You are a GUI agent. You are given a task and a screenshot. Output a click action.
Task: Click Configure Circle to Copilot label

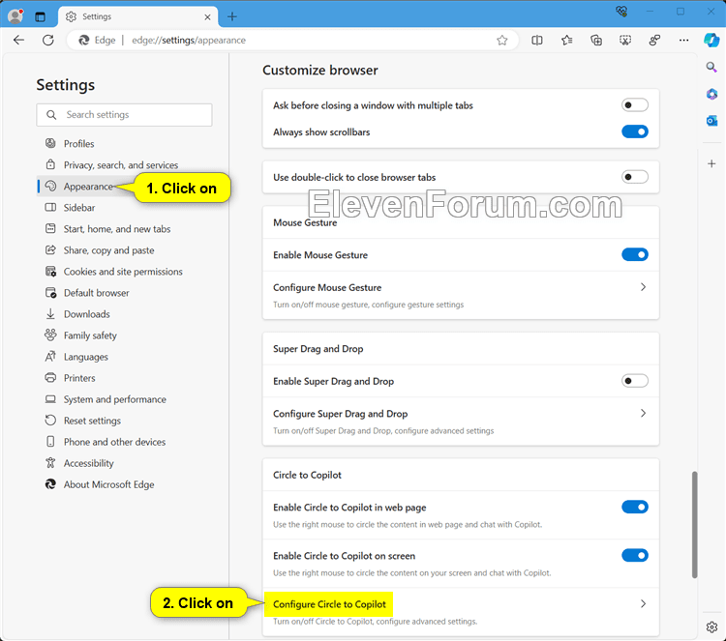pos(329,604)
